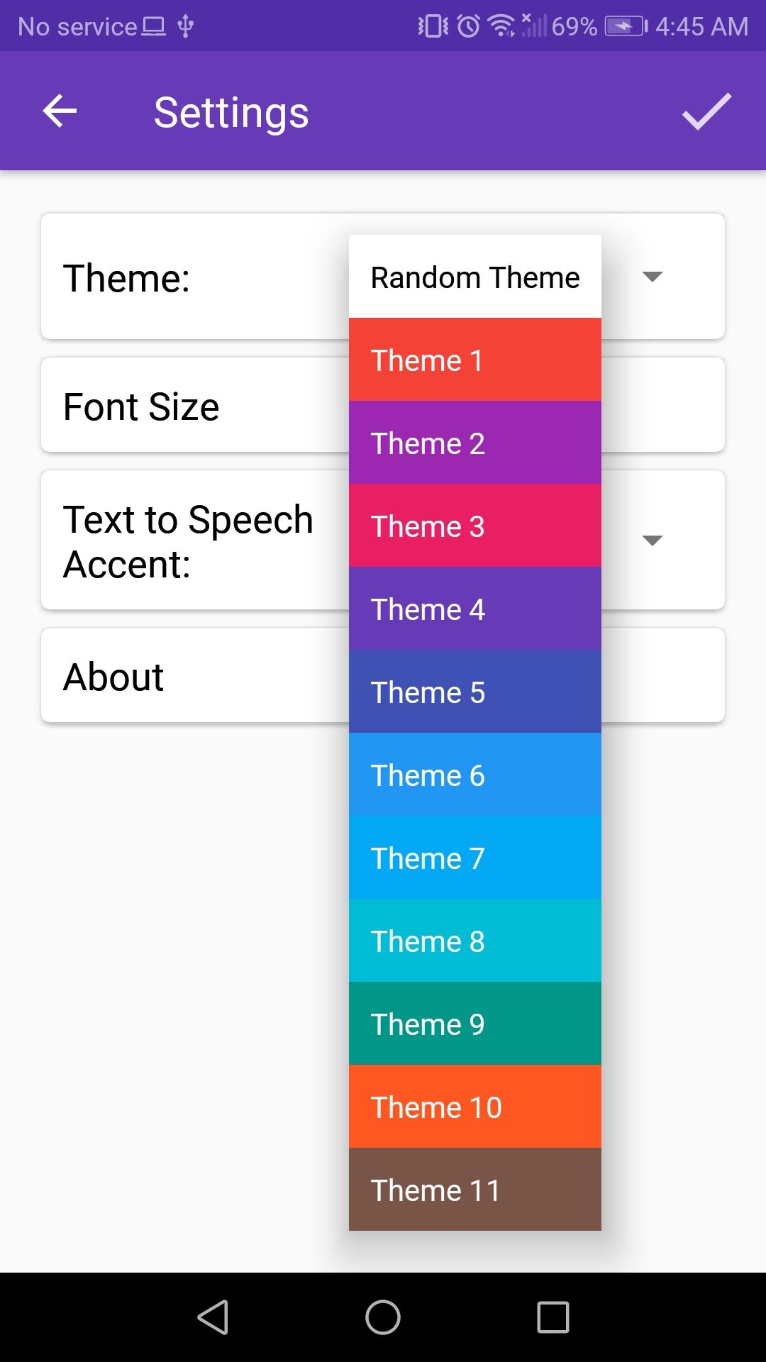This screenshot has height=1362, width=766.
Task: Tap the Android home circle button
Action: pyautogui.click(x=383, y=1317)
